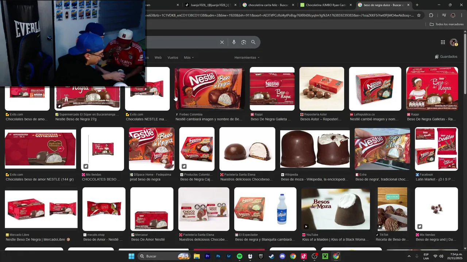Open Todos los marcadores folder
Screen dimensions: 467x262
pos(447,24)
